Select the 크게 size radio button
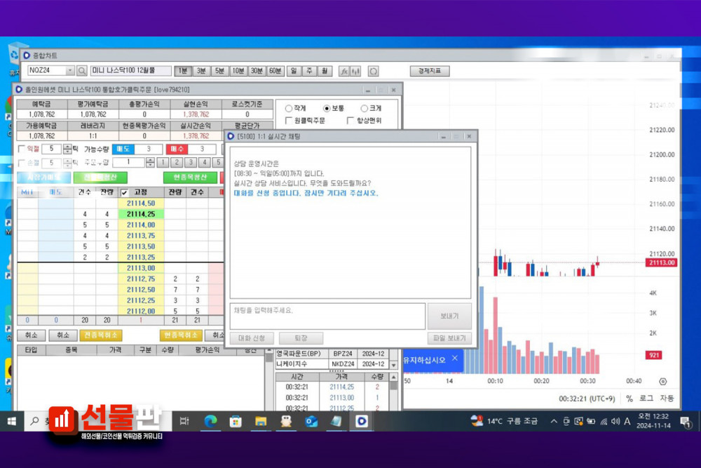 coord(364,109)
